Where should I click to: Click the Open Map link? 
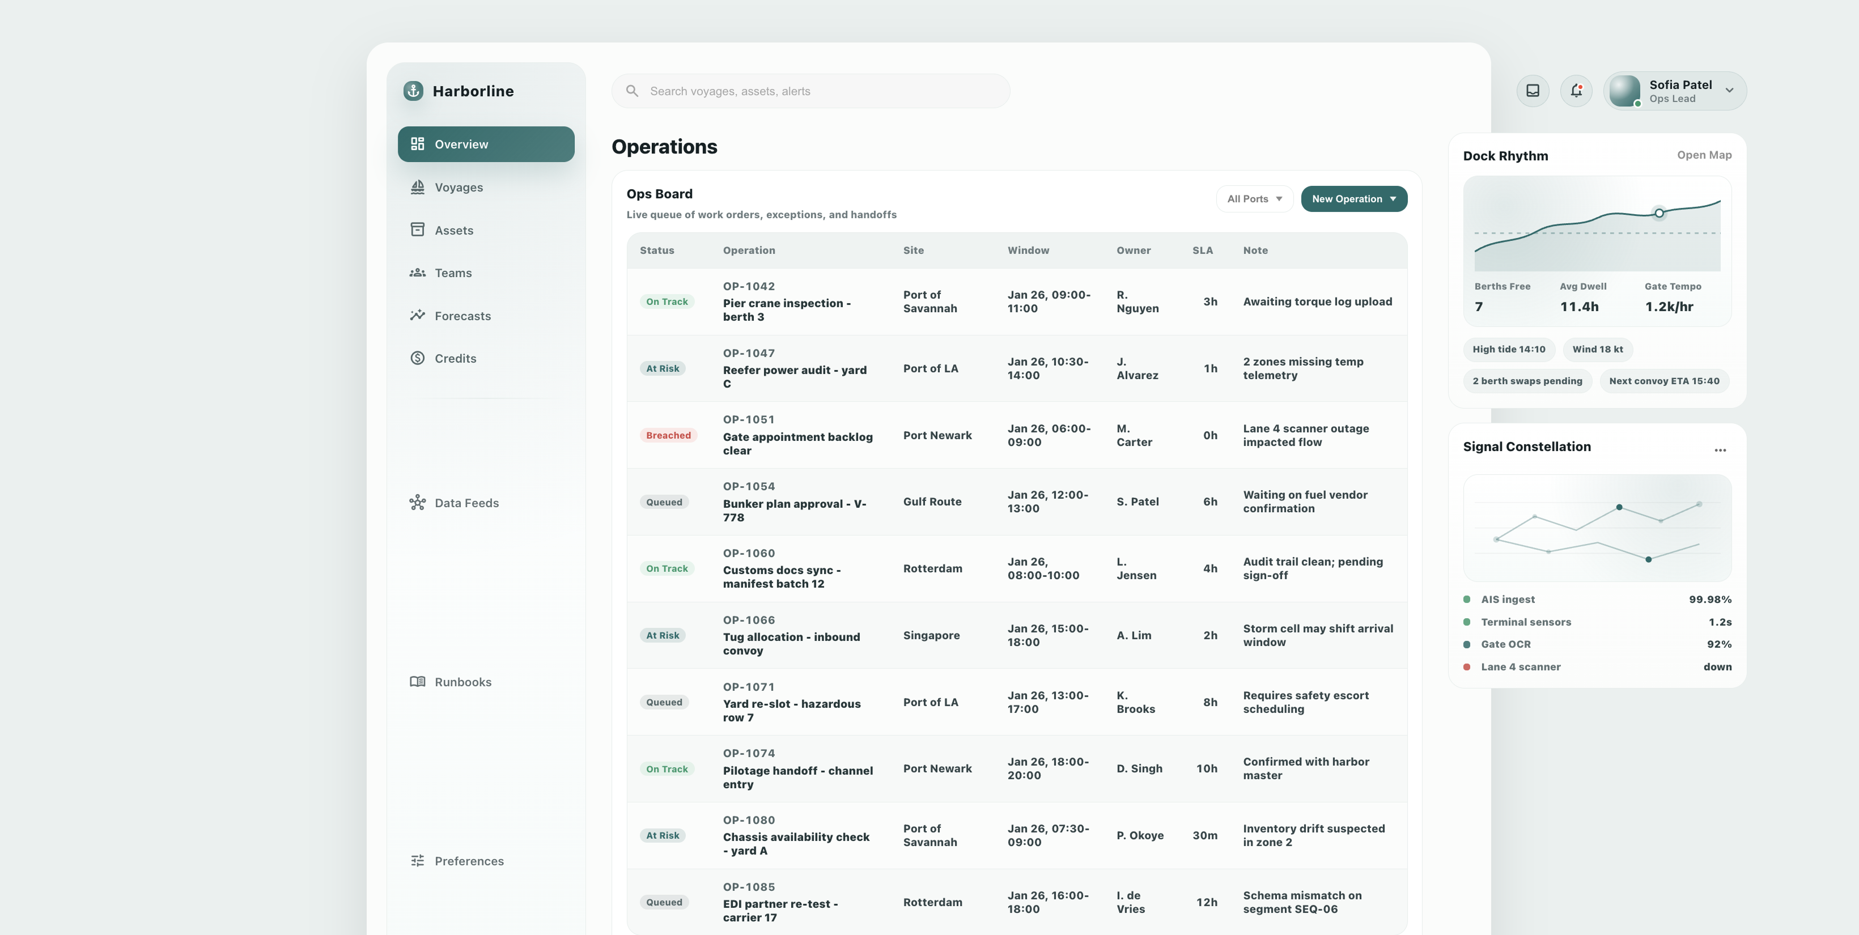pyautogui.click(x=1704, y=155)
